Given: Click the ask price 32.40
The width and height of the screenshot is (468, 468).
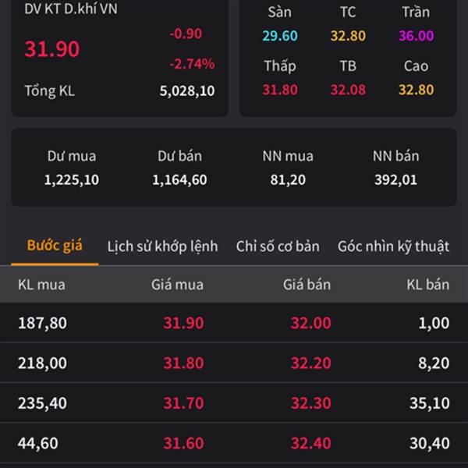Looking at the screenshot, I should [x=310, y=443].
